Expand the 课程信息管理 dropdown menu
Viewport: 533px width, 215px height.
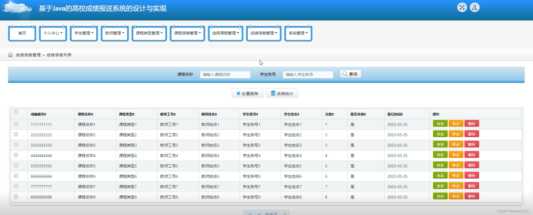coord(187,33)
